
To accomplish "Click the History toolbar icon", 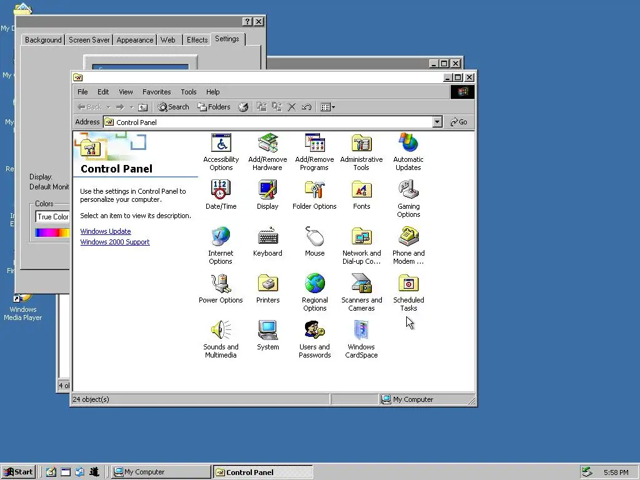I will (243, 107).
